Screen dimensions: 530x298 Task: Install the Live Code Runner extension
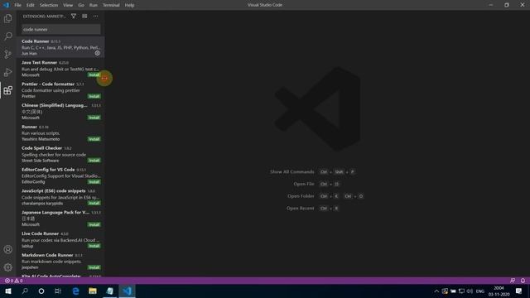tap(94, 246)
